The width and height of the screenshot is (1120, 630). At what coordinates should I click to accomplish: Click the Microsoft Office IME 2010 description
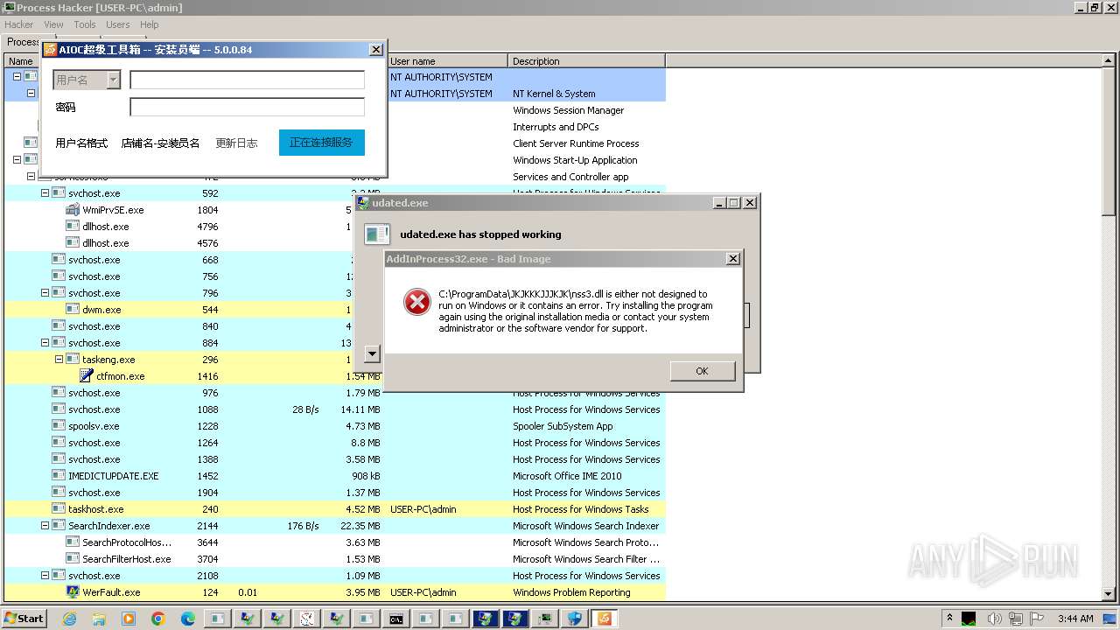[567, 476]
